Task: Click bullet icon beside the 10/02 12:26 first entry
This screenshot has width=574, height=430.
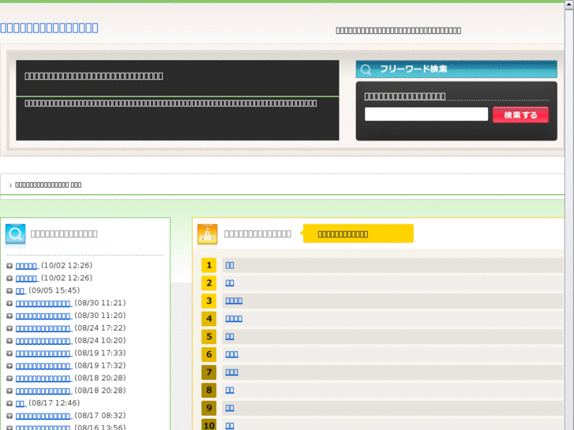Action: 9,266
